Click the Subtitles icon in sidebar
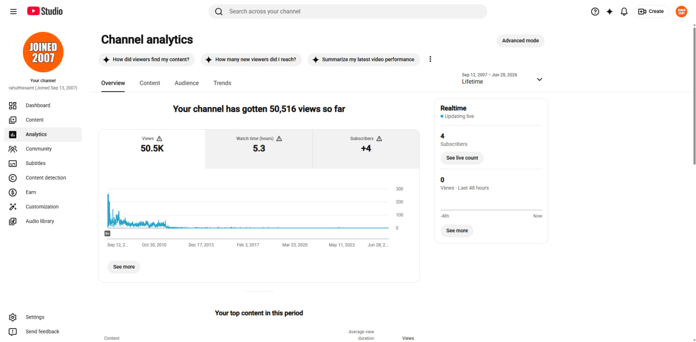Screen dimensions: 696x342 (13, 163)
